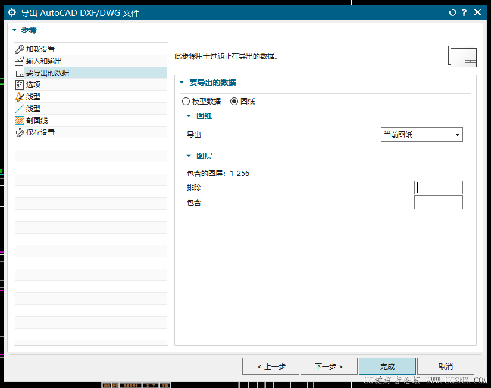Viewport: 491px width, 388px height.
Task: Go to the 加载设置 step
Action: [x=91, y=49]
